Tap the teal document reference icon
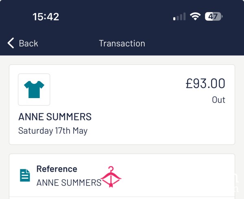The width and height of the screenshot is (244, 199). [25, 175]
